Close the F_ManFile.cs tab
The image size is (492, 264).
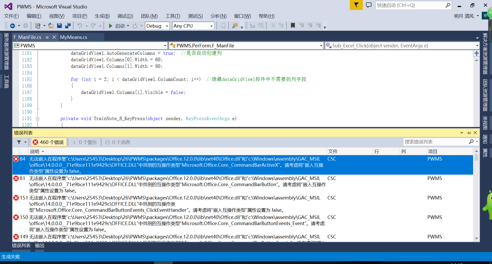[x=54, y=37]
